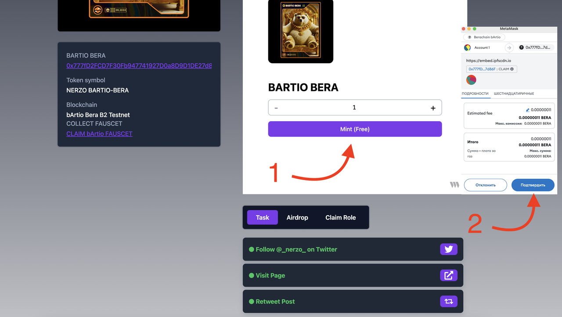Screen dimensions: 562x317
Task: Open ПОДРОБНОСТИ tab in MetaMask
Action: (475, 94)
